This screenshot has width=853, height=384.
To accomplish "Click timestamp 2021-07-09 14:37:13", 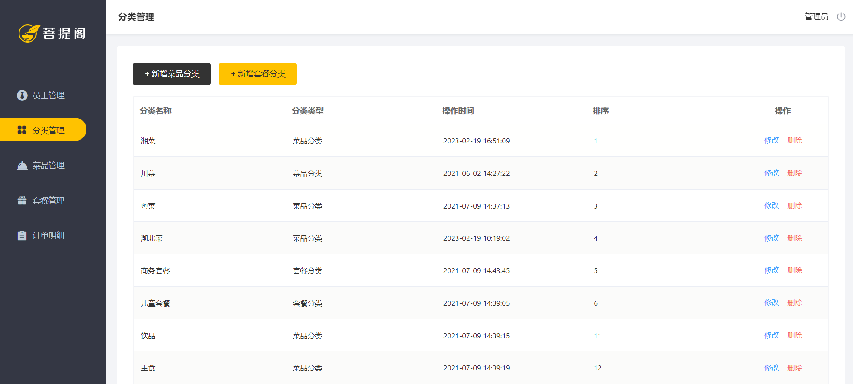I will (477, 206).
